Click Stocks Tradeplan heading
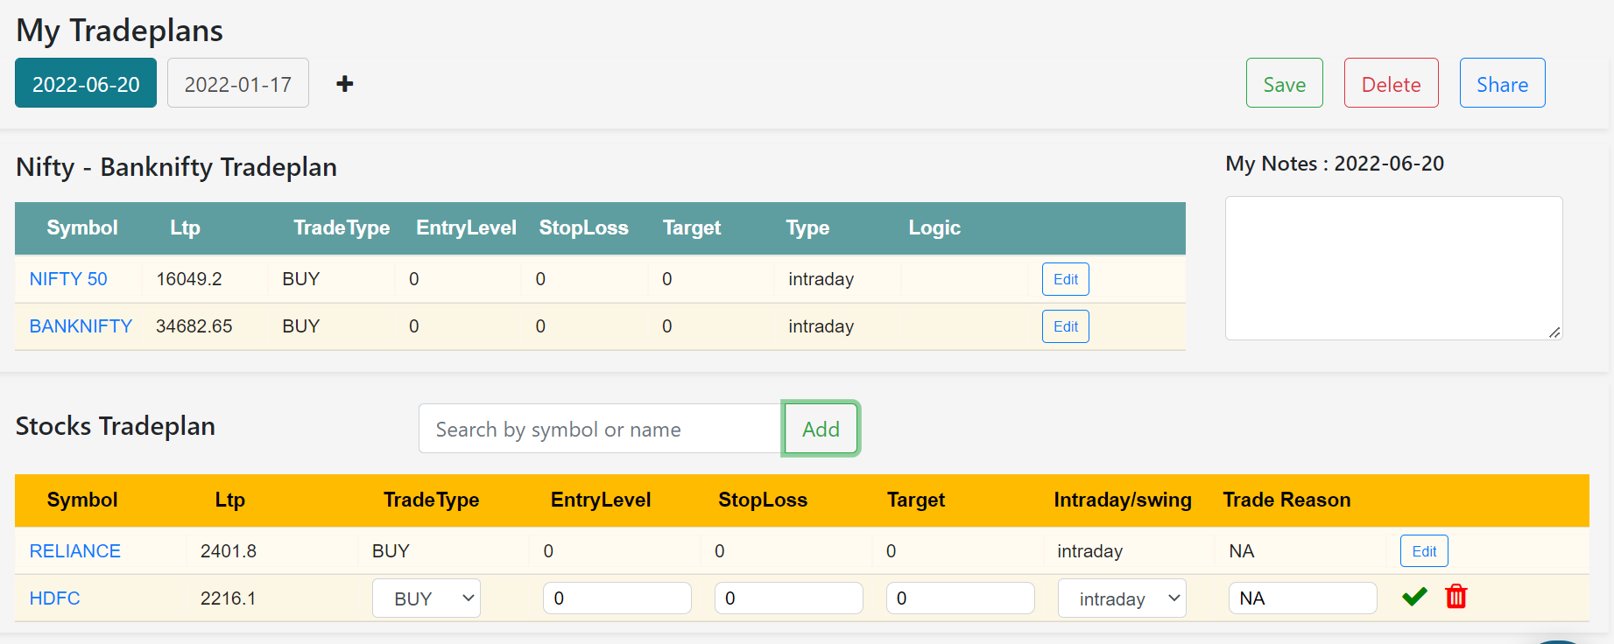 click(116, 426)
